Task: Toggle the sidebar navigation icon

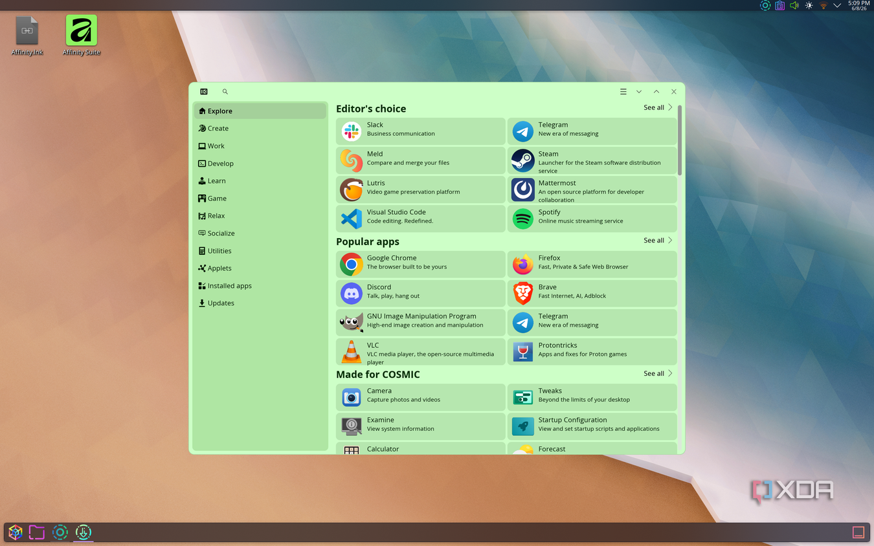Action: 204,92
